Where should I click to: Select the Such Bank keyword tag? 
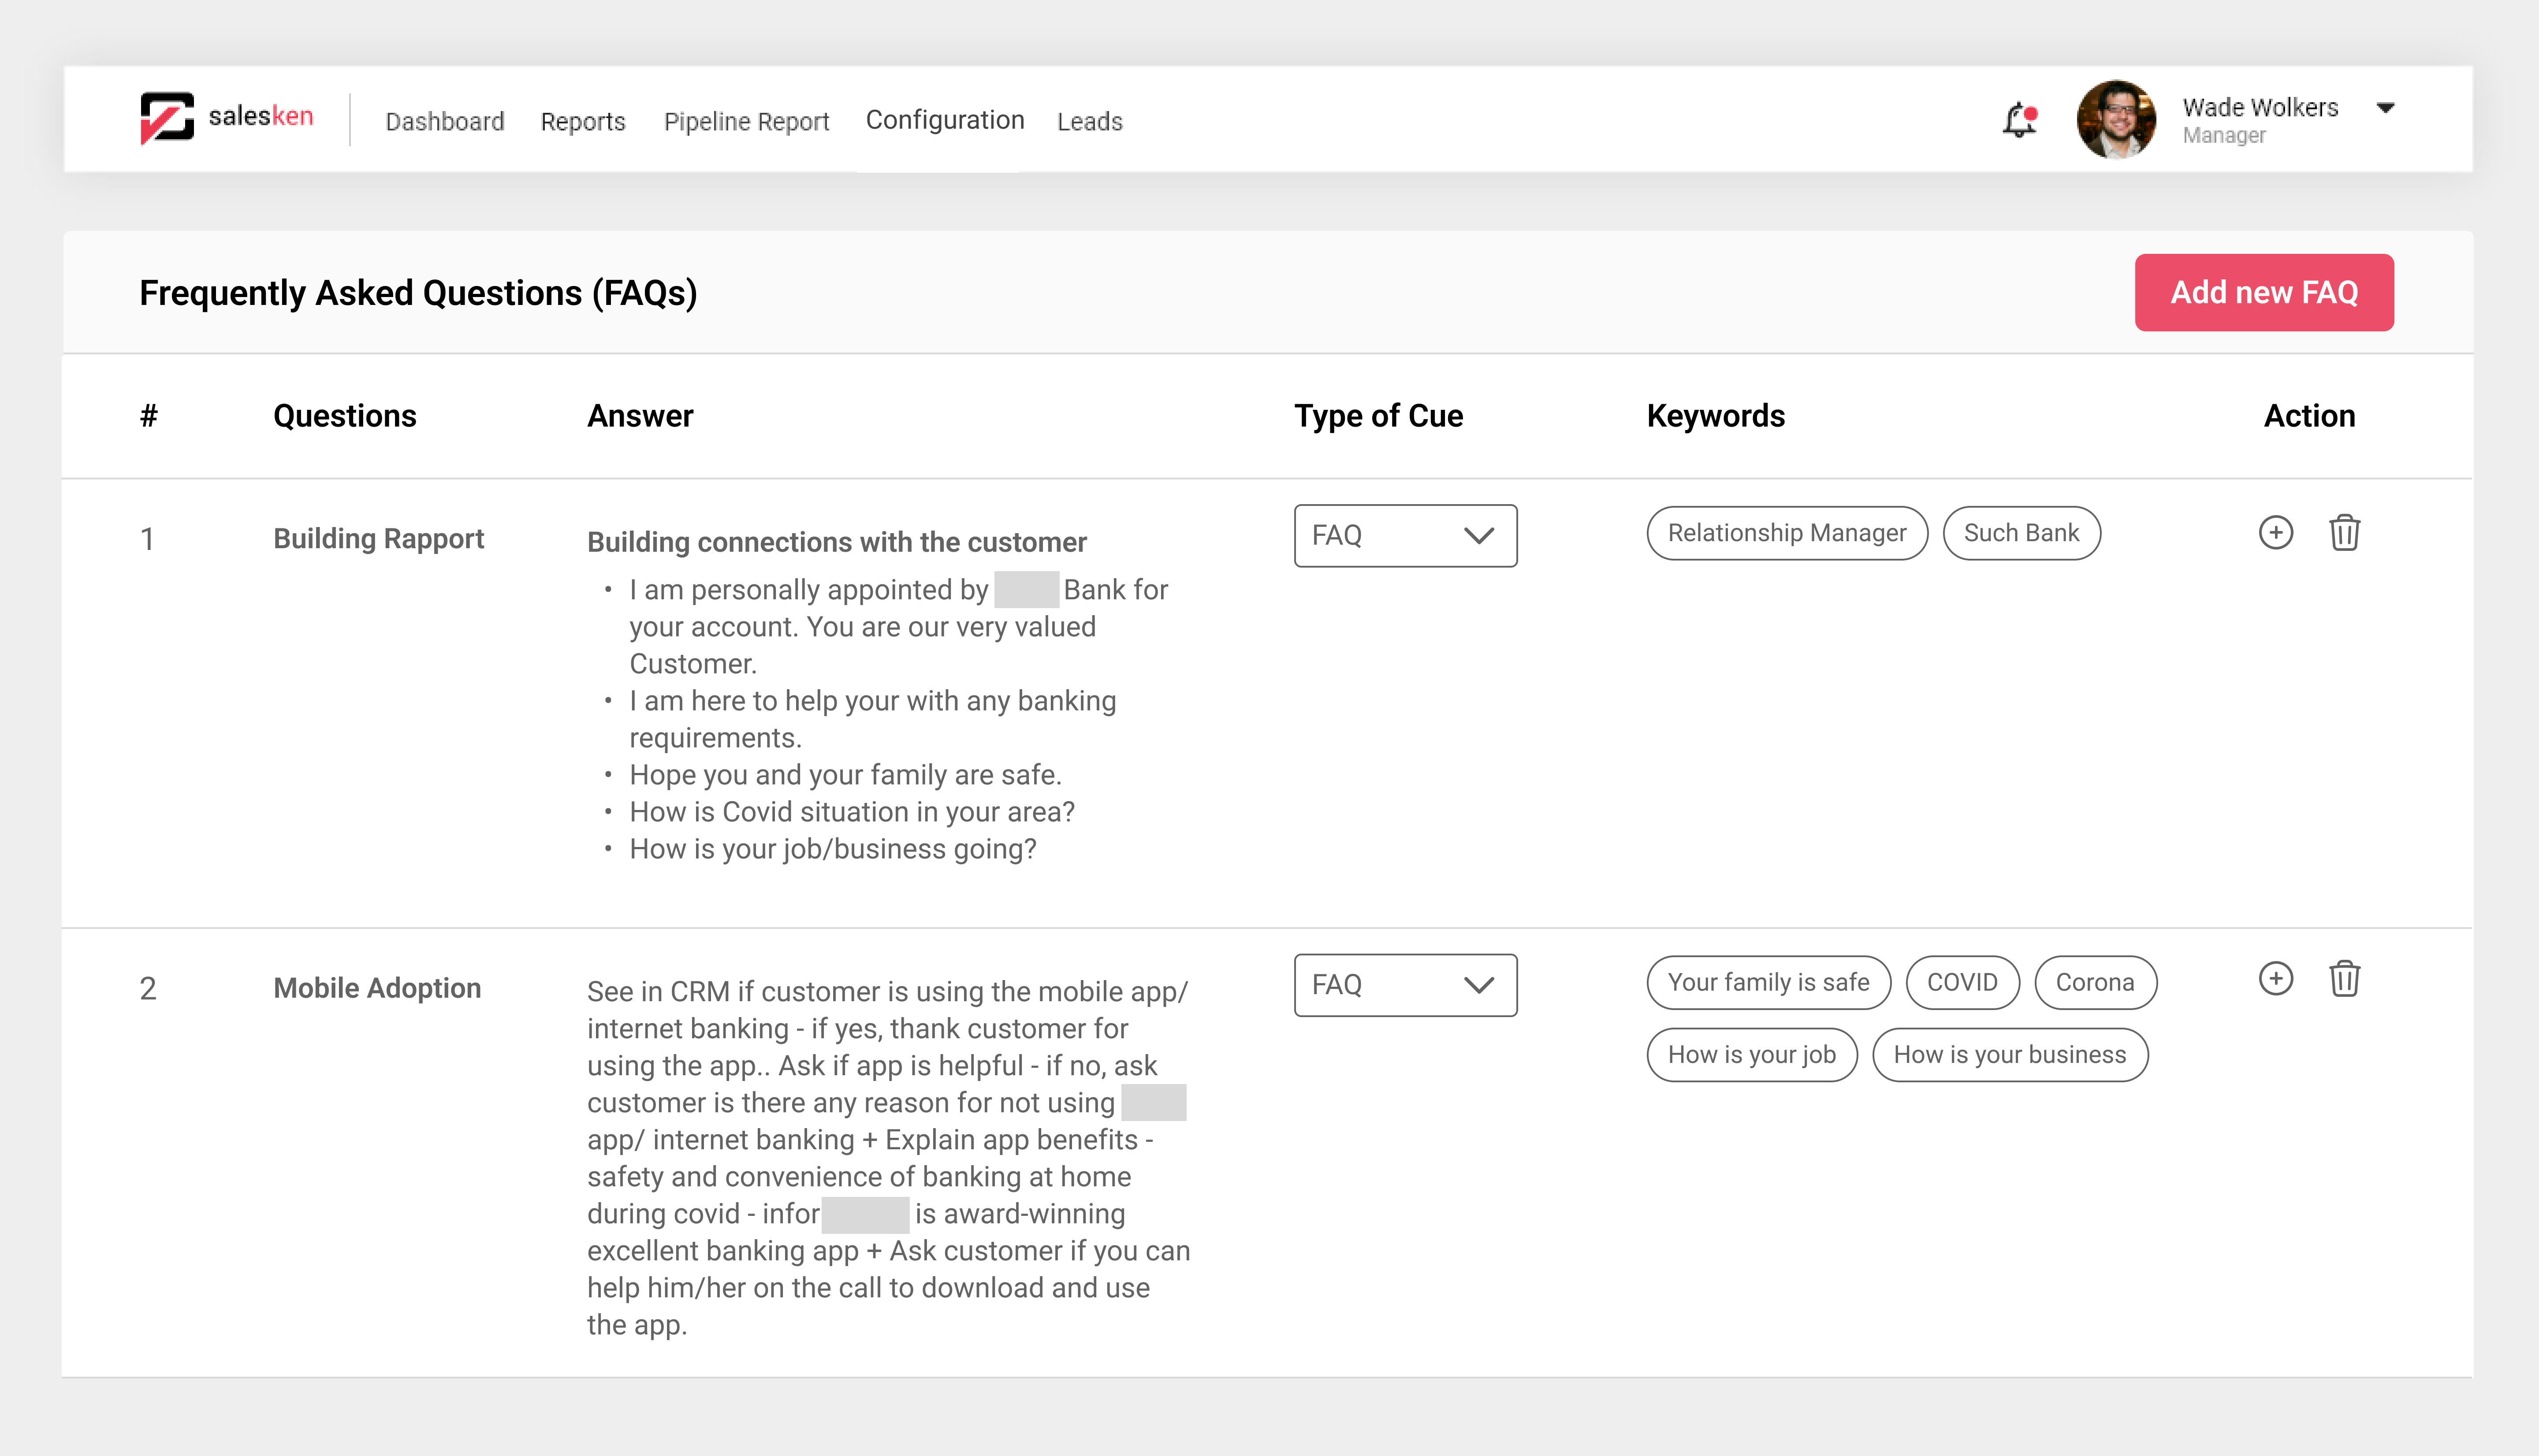tap(2021, 533)
